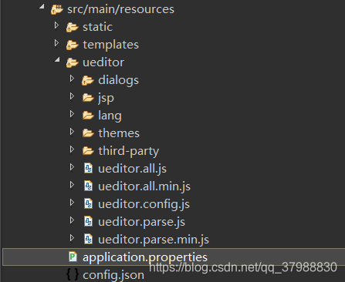This screenshot has height=282, width=345.
Task: Click the jsp folder icon
Action: [88, 98]
